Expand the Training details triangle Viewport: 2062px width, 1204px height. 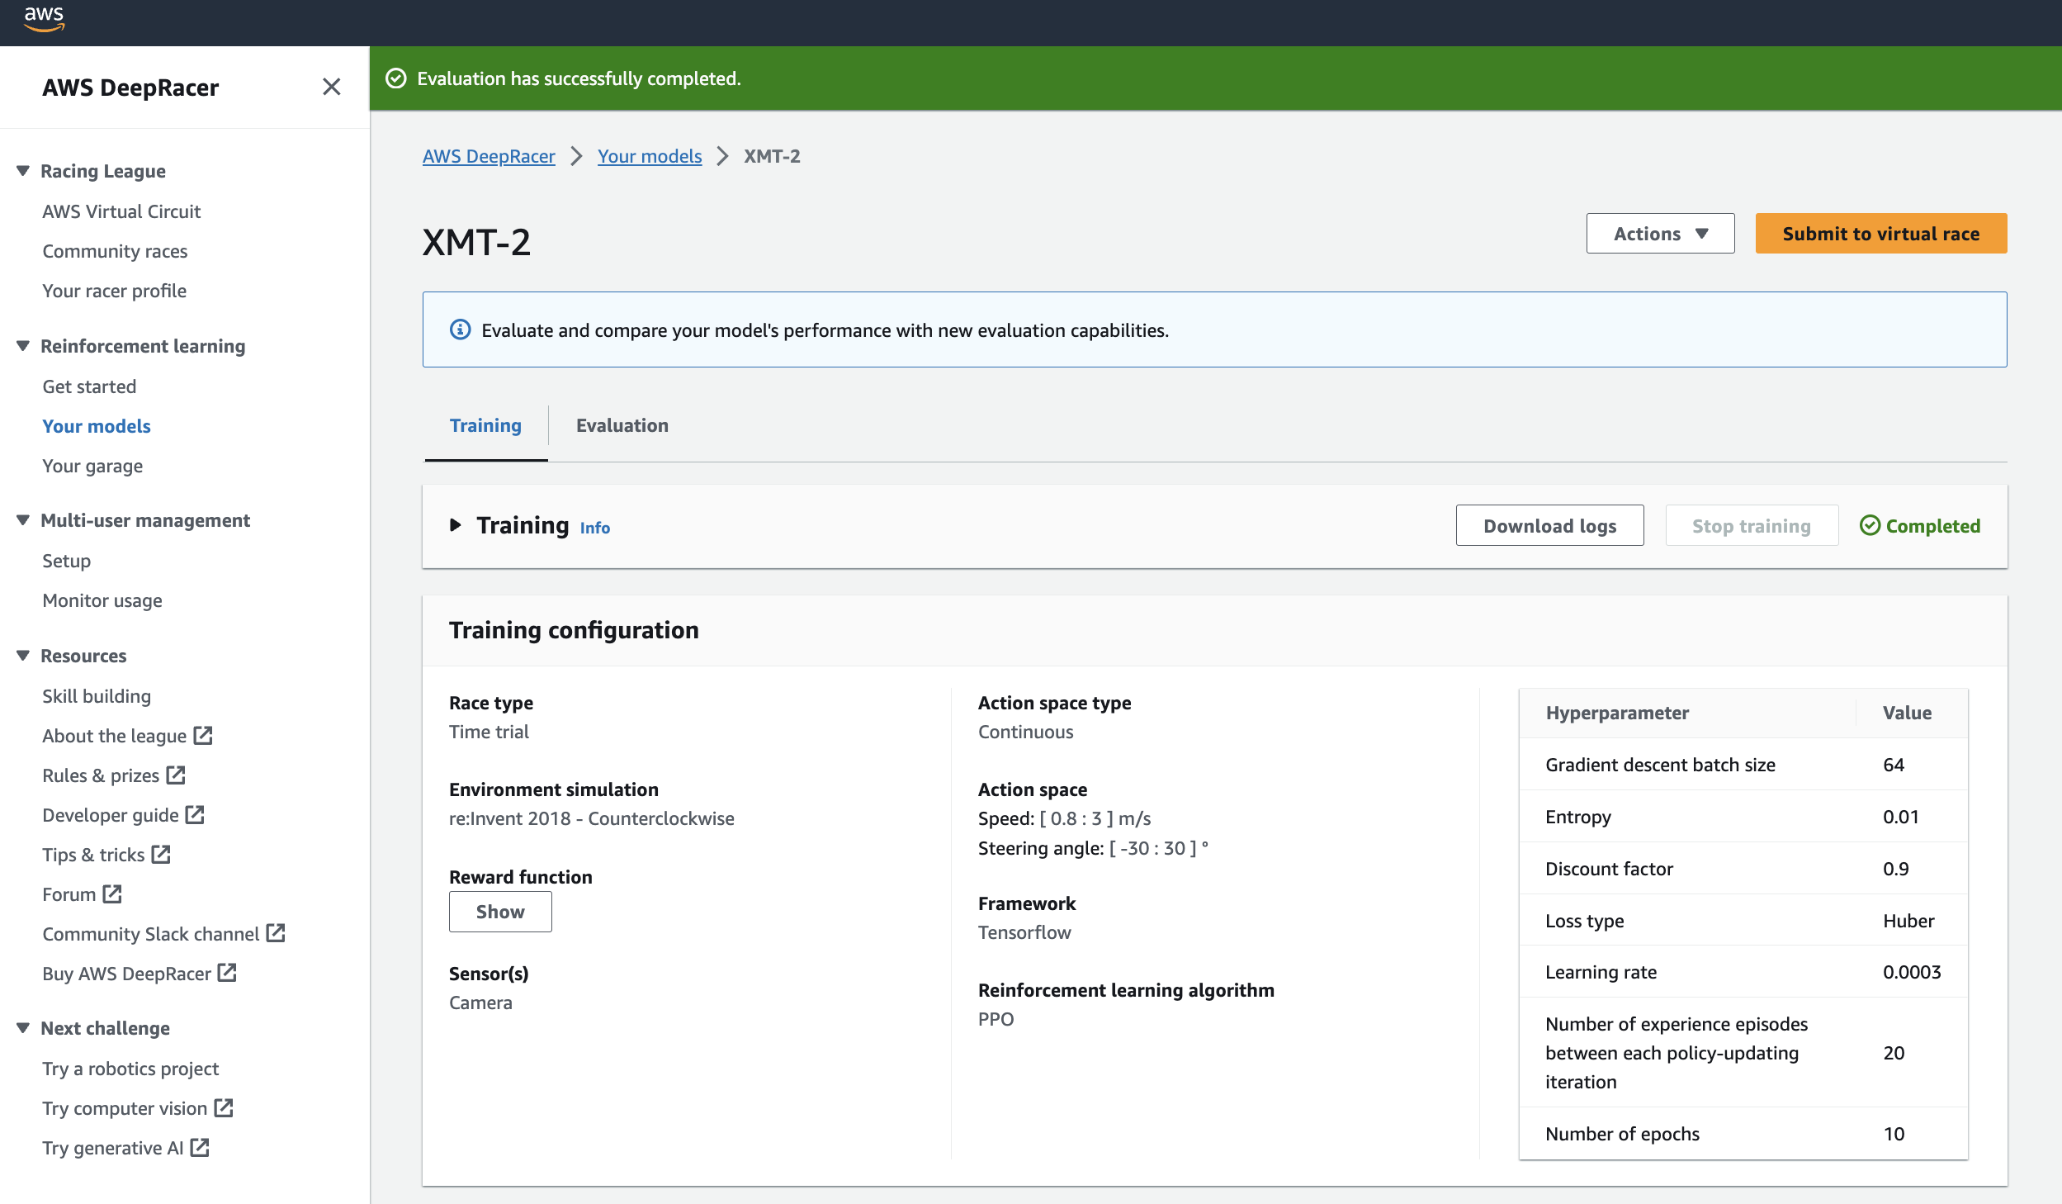(455, 525)
